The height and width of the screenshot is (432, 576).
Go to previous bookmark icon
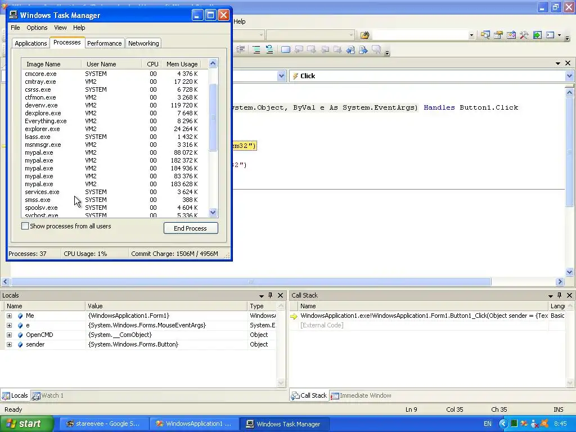click(x=299, y=49)
